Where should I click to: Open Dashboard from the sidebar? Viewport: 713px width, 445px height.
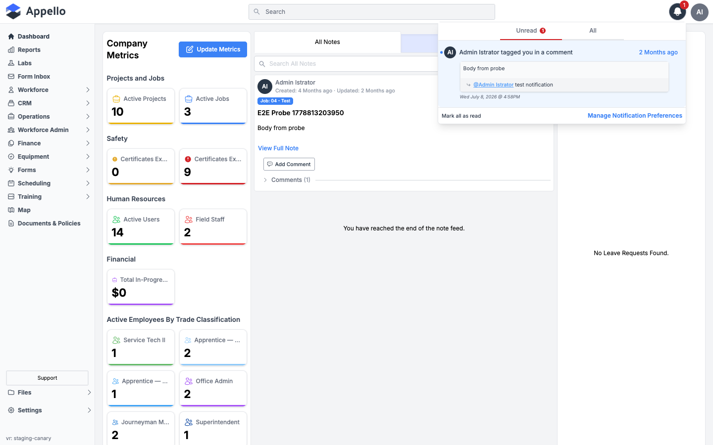tap(34, 37)
